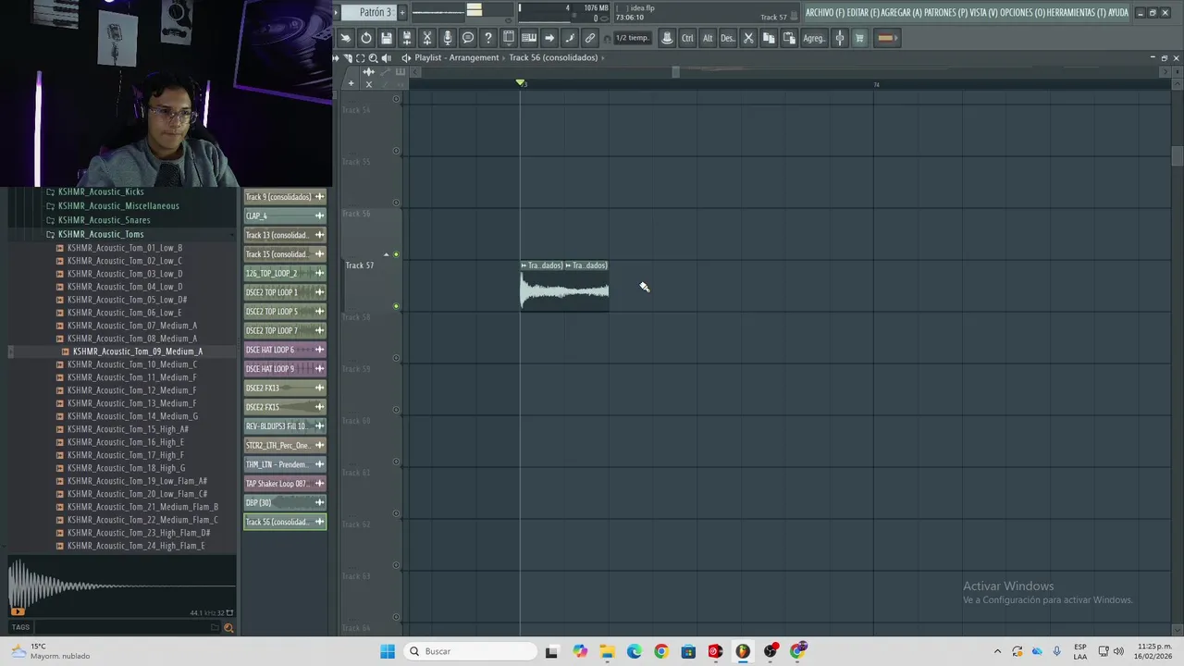This screenshot has height=666, width=1184.
Task: Open the OPCIONES (O) menu
Action: 1022,13
